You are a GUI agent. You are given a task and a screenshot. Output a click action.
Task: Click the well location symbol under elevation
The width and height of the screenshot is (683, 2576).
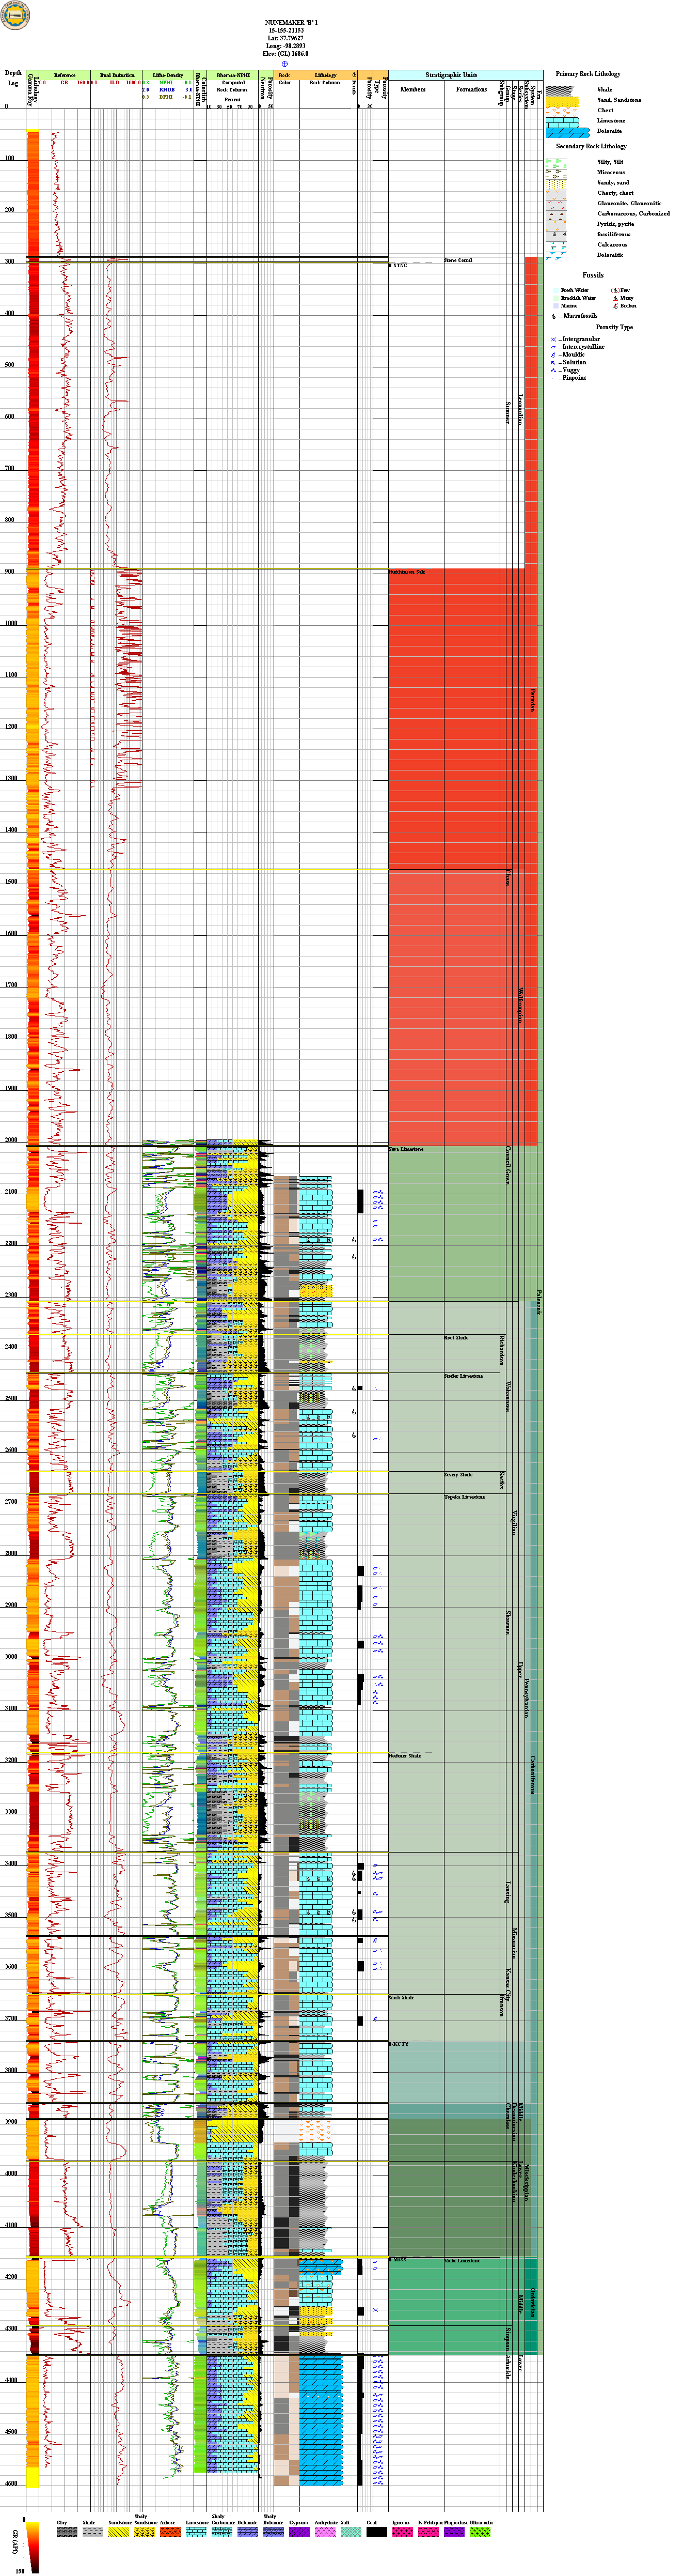tap(284, 63)
